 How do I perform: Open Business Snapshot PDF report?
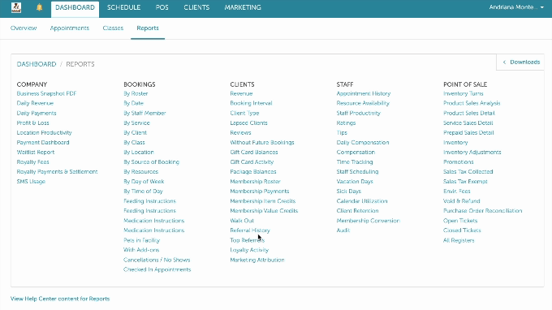[x=46, y=93]
